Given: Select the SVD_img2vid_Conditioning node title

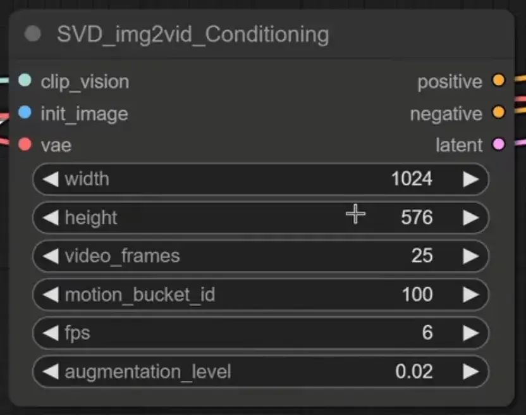Looking at the screenshot, I should [193, 34].
